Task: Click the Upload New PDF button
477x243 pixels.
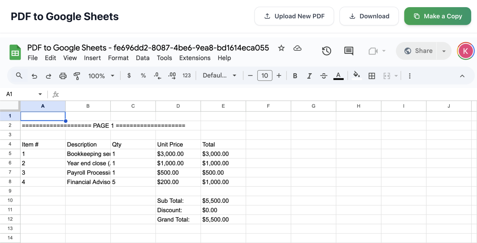Action: (294, 16)
